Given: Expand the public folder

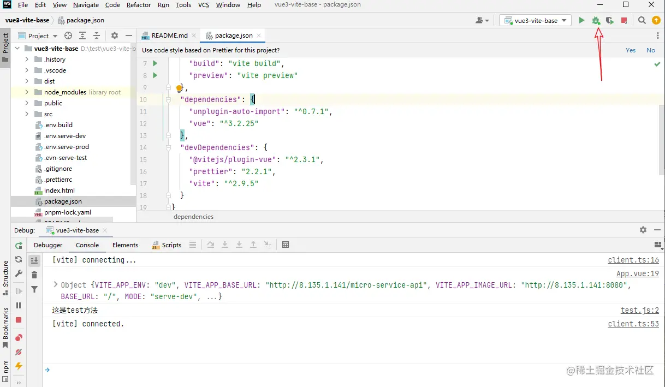Looking at the screenshot, I should click(x=27, y=103).
